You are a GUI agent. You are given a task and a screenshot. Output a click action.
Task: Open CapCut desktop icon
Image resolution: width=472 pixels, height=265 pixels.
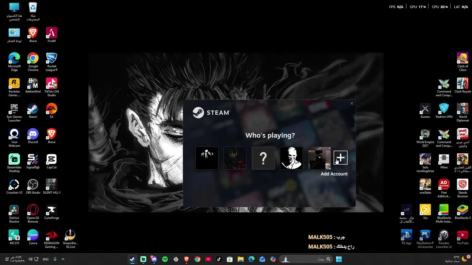click(x=52, y=161)
